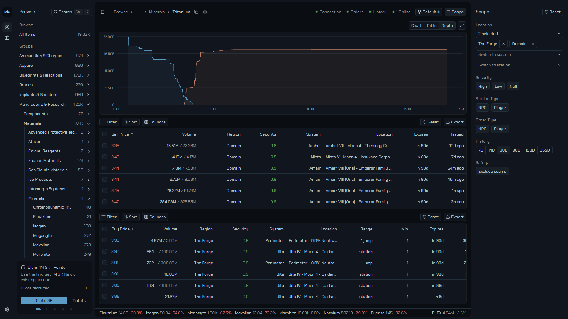Check the 3.47 sell order row
Image resolution: width=568 pixels, height=319 pixels.
click(105, 202)
